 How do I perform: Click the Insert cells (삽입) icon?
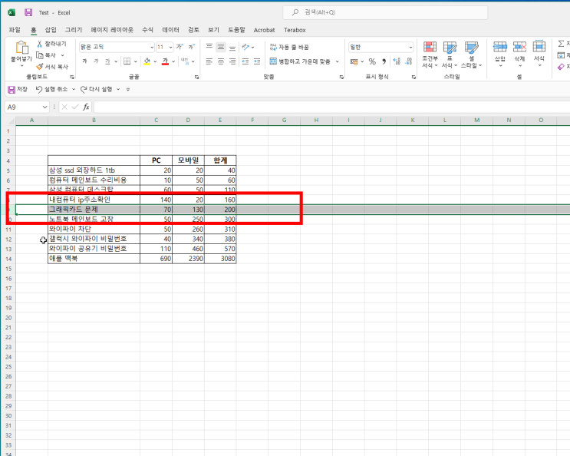(x=500, y=47)
